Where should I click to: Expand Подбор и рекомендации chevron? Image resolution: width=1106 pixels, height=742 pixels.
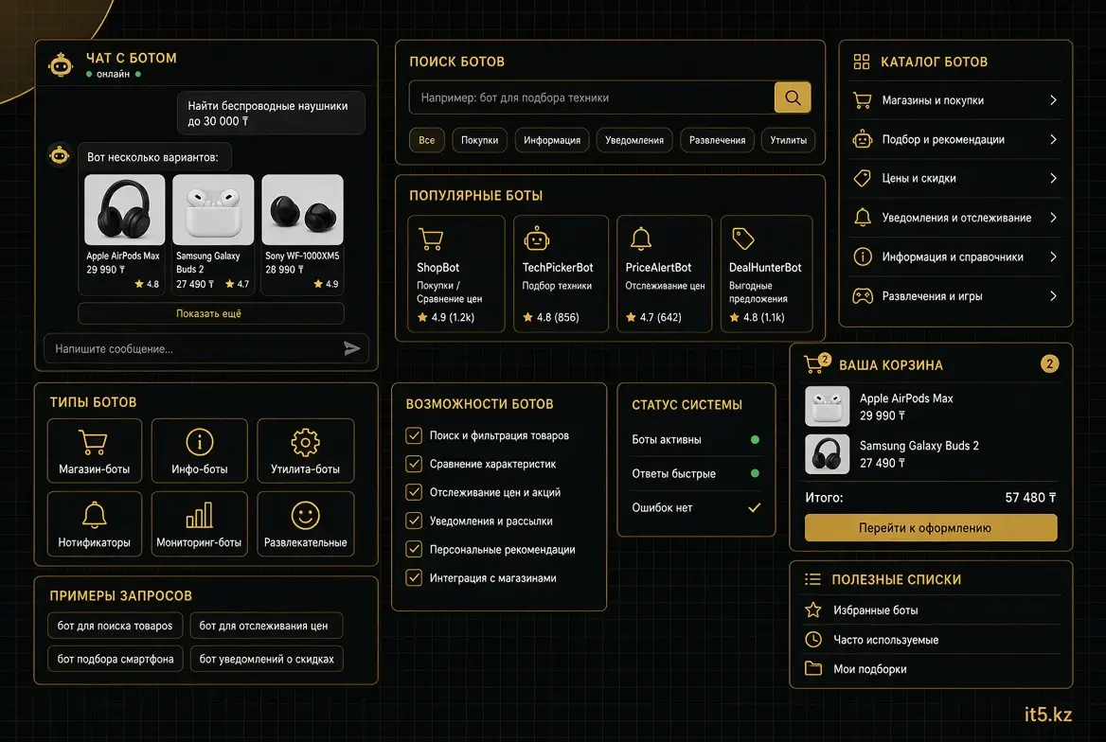point(1053,140)
